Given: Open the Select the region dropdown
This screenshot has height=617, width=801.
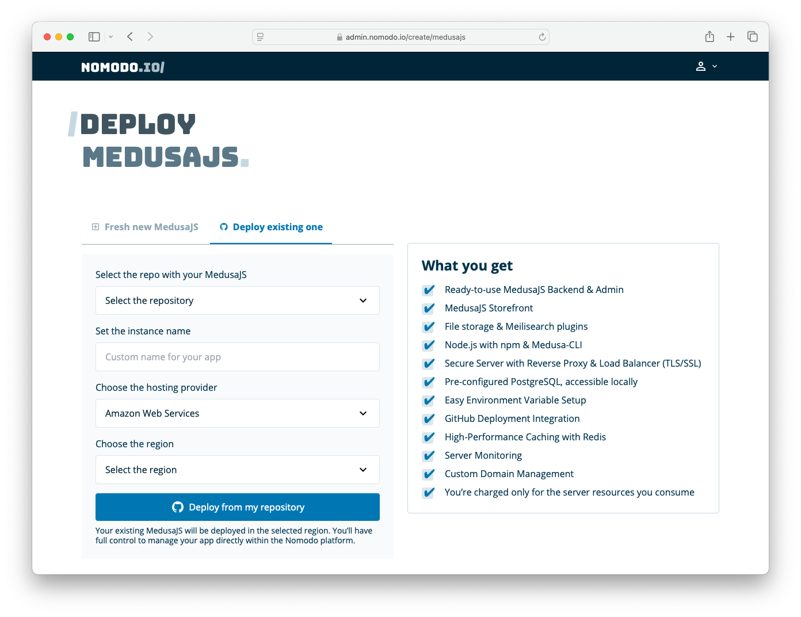Looking at the screenshot, I should (238, 470).
